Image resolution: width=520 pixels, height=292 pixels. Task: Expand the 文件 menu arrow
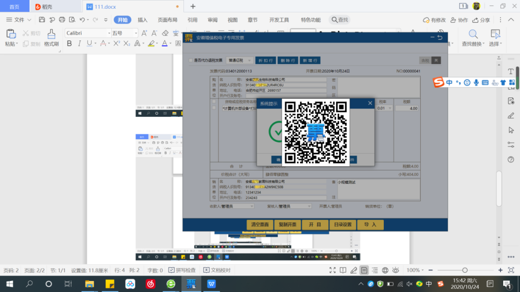click(29, 20)
